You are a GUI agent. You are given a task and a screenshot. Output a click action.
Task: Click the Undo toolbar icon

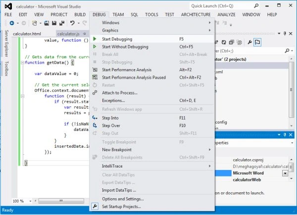[72, 23]
